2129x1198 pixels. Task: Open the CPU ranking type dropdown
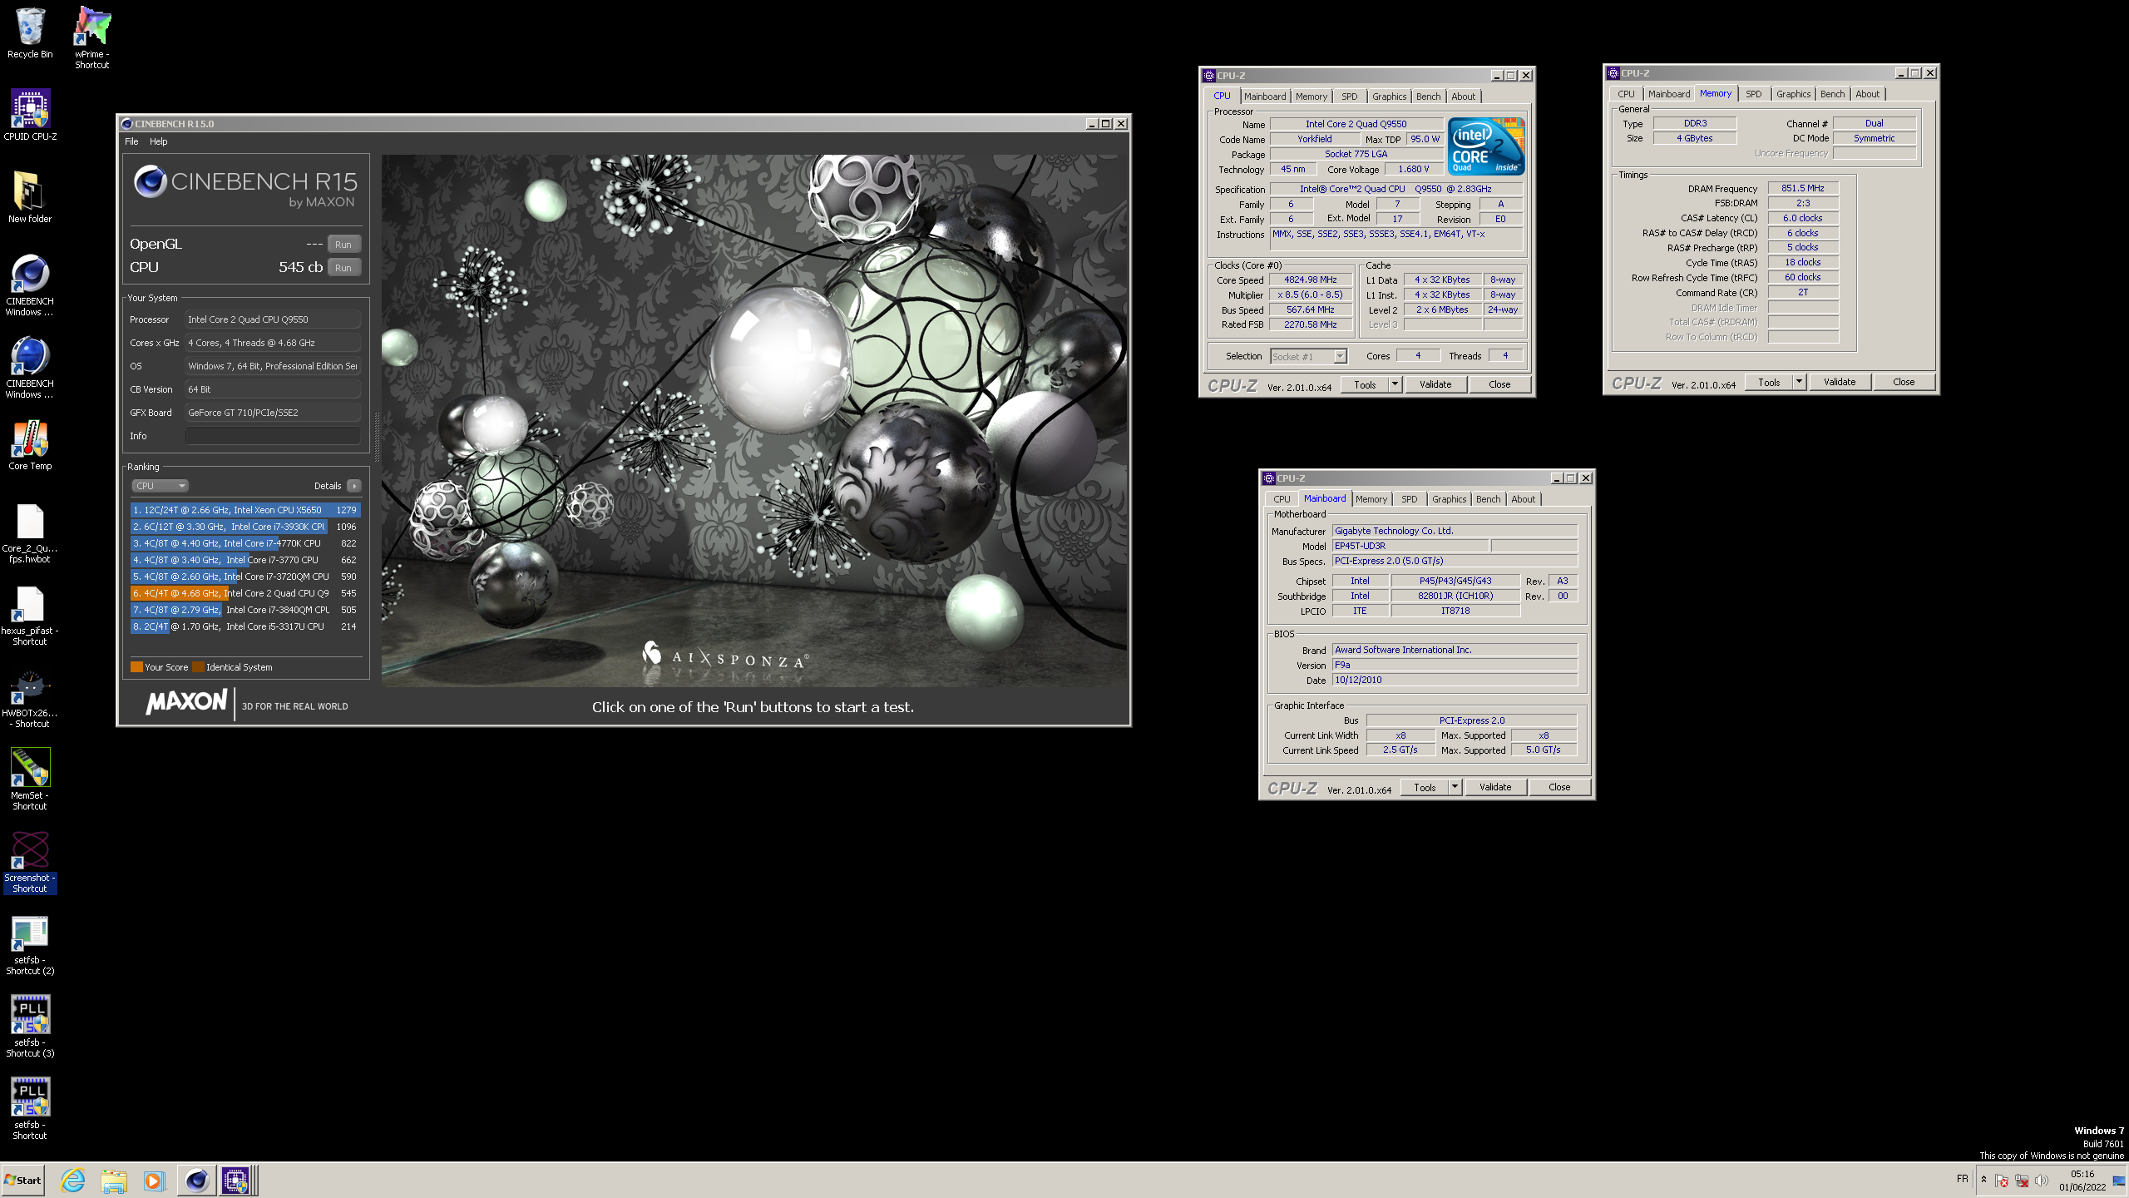click(x=160, y=486)
